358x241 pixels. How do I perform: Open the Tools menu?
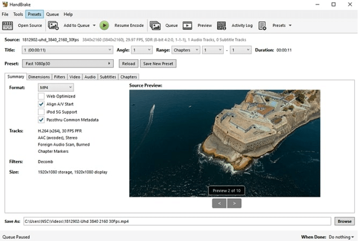coord(18,14)
